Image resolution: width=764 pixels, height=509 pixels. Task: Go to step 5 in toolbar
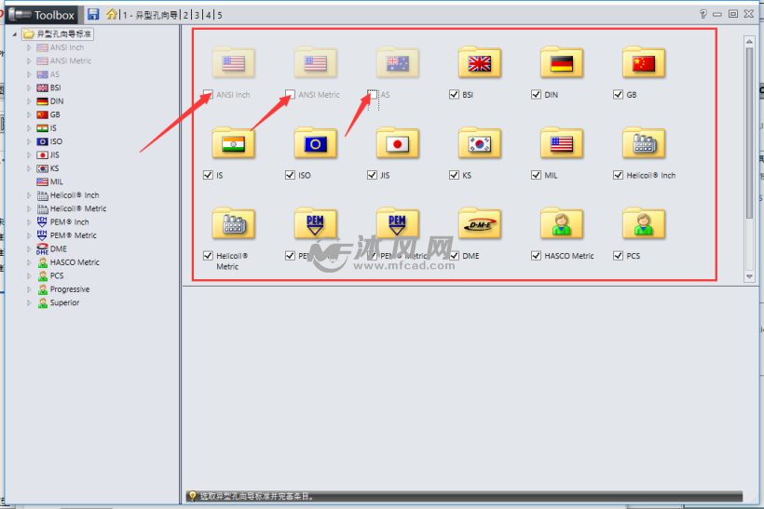point(220,15)
